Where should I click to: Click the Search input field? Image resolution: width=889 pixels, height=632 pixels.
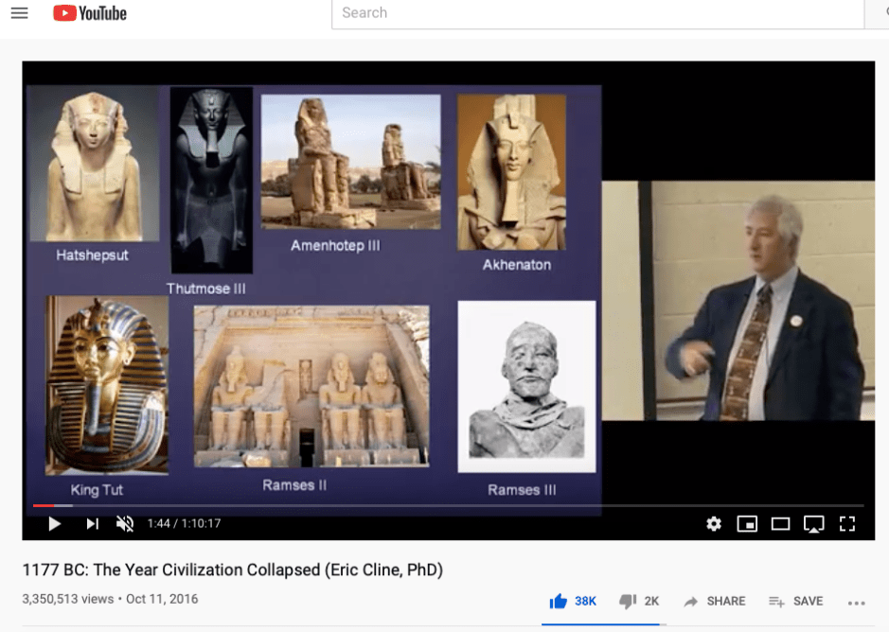point(596,13)
